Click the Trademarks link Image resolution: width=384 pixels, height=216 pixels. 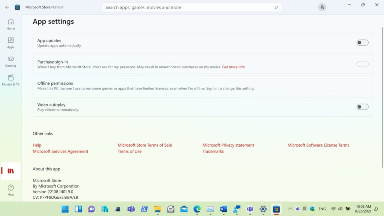(x=213, y=151)
